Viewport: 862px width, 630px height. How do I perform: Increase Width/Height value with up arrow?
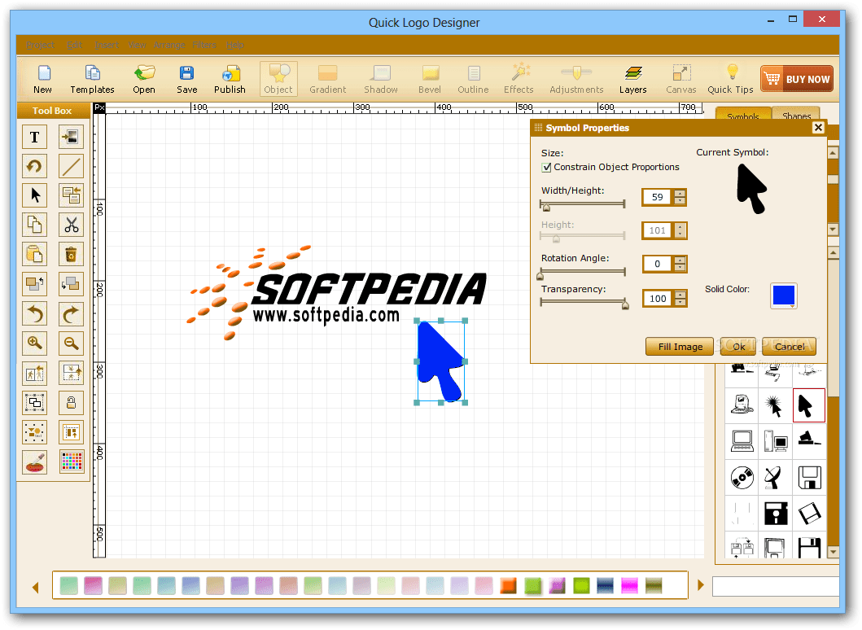tap(680, 194)
